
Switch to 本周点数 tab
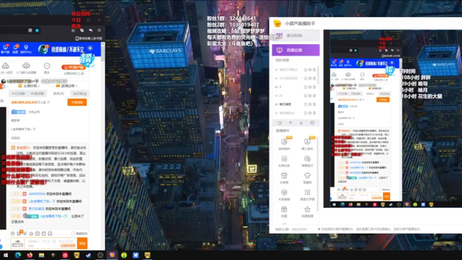pyautogui.click(x=37, y=94)
